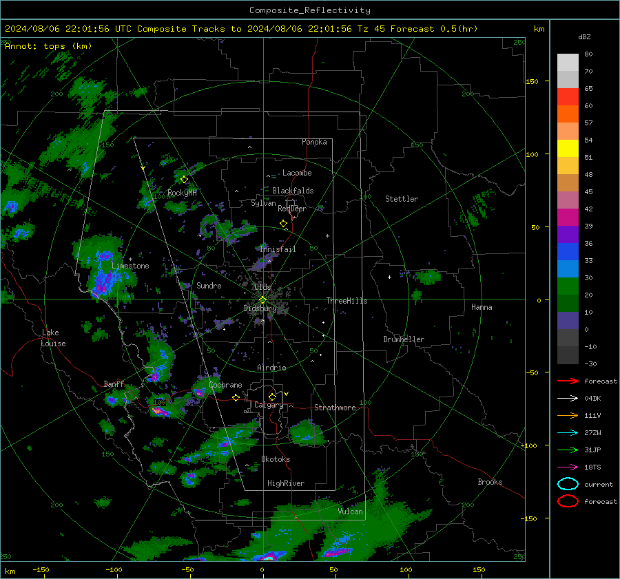Click the white plus marker west of Hanna
The width and height of the screenshot is (620, 579).
pyautogui.click(x=389, y=277)
